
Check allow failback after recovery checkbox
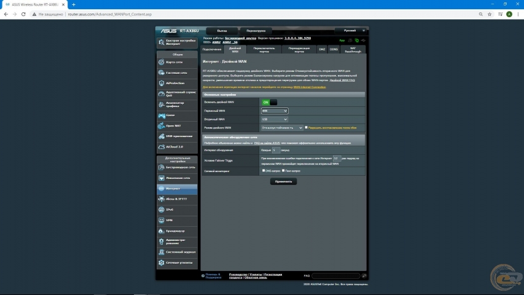click(306, 127)
